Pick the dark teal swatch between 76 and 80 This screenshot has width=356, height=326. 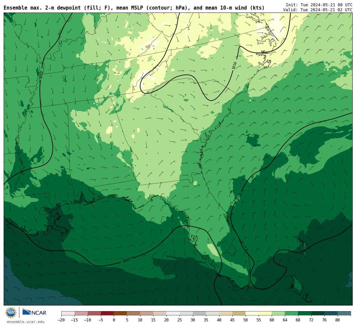[x=331, y=313]
